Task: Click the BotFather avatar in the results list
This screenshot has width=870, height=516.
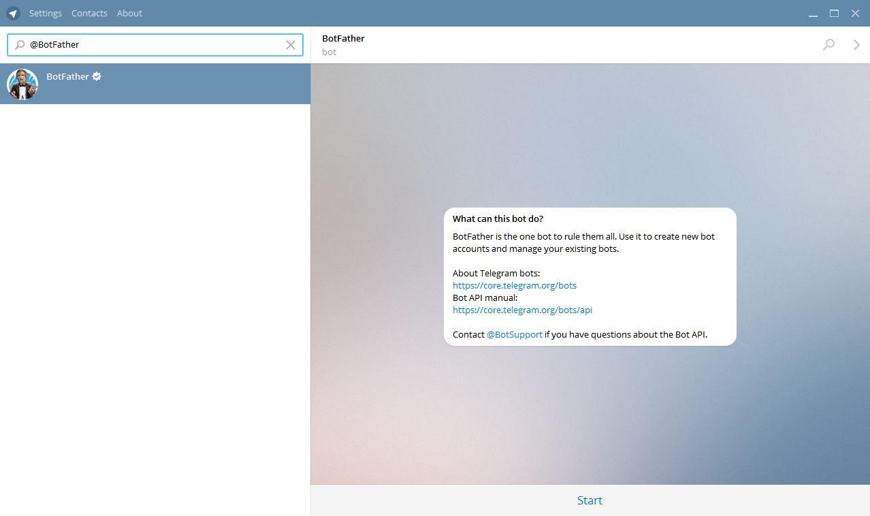Action: [x=22, y=84]
